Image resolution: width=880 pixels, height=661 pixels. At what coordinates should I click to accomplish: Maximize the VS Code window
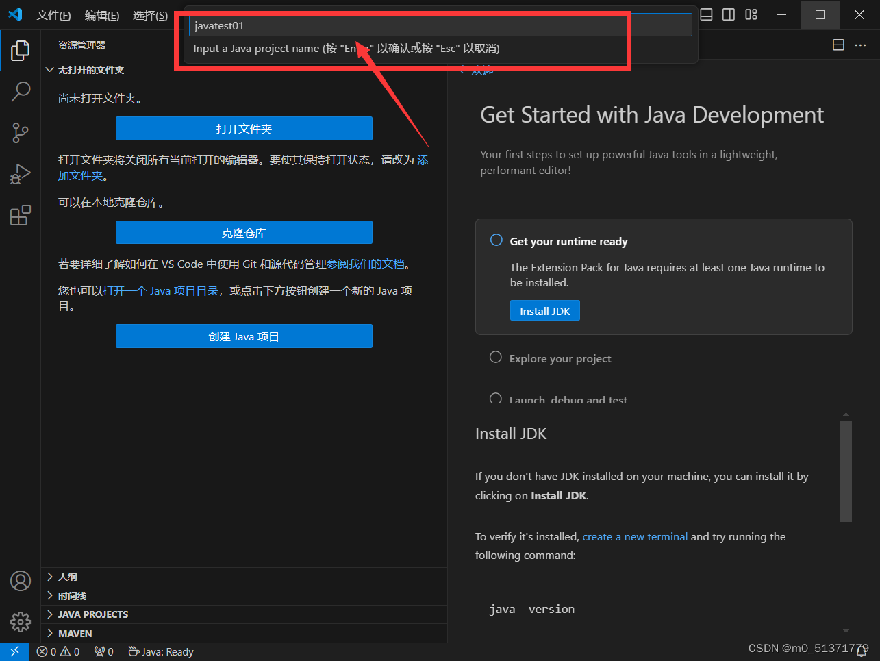pyautogui.click(x=820, y=14)
